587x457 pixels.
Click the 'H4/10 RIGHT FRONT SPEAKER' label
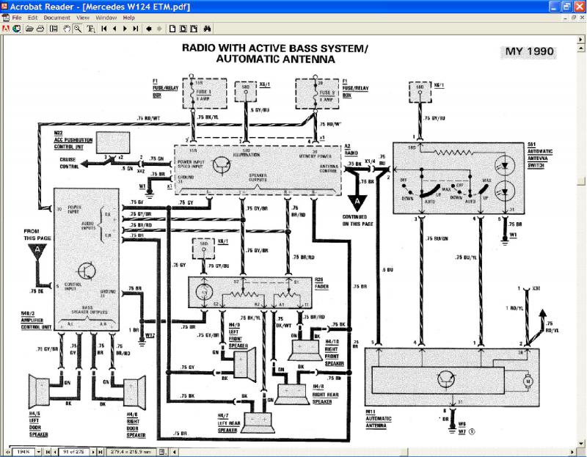click(334, 353)
